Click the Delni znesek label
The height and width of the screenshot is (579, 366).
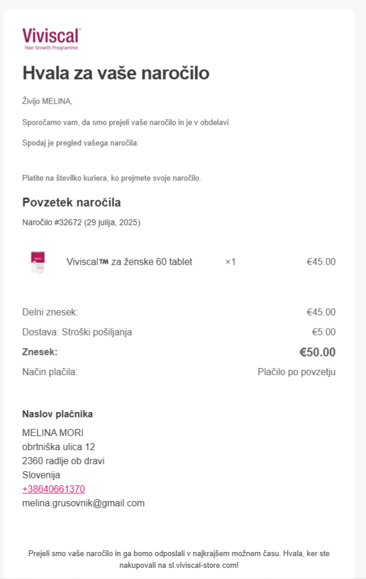pos(50,312)
